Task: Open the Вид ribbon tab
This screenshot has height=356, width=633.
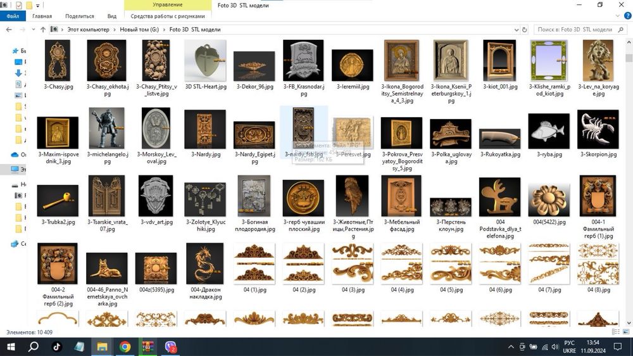Action: click(x=112, y=16)
